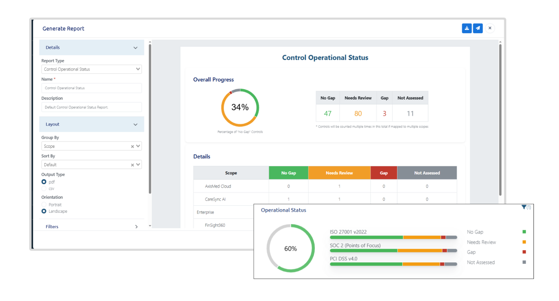Click the report preview vertical scrollbar
The height and width of the screenshot is (301, 559).
coord(500,120)
